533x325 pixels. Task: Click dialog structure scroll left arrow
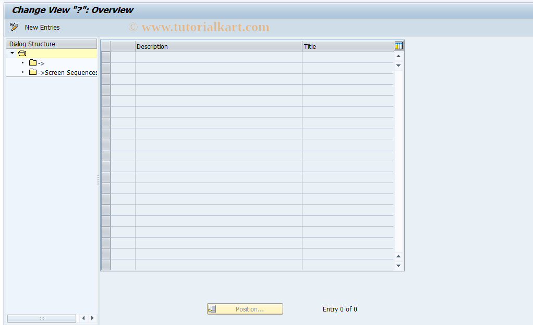pyautogui.click(x=83, y=318)
